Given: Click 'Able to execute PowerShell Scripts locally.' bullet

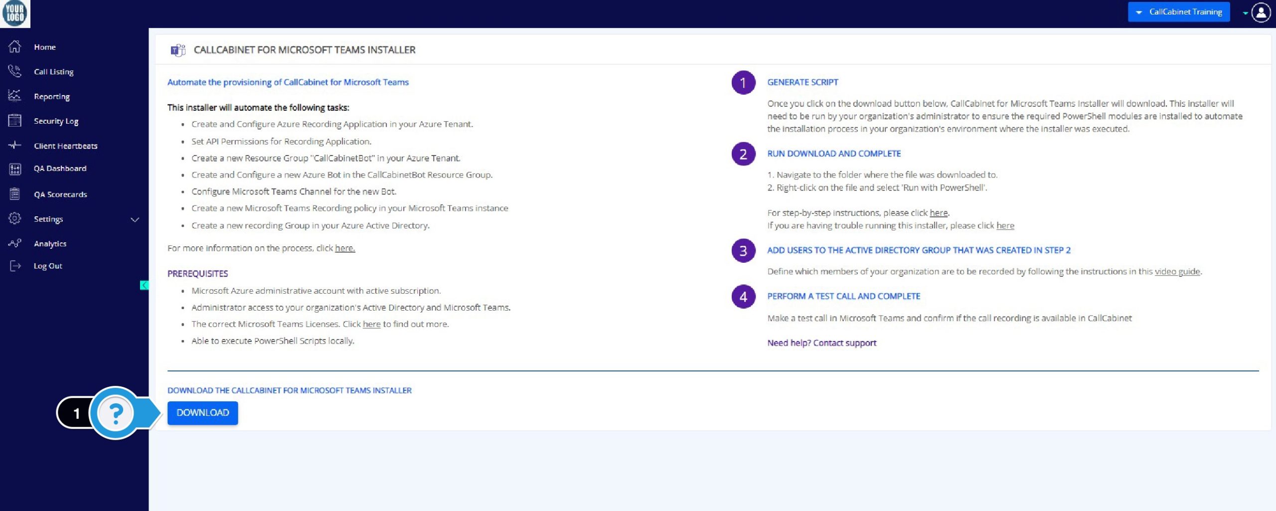Looking at the screenshot, I should [273, 341].
